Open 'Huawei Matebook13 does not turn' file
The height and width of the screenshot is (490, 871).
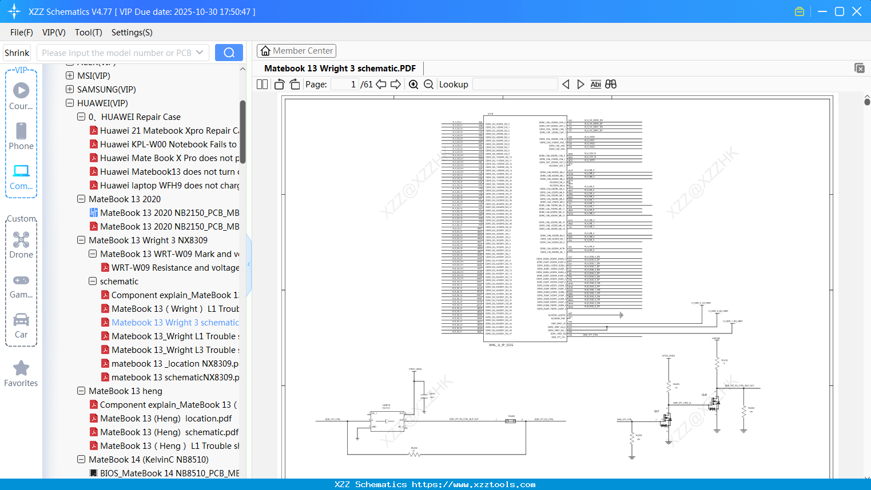170,172
